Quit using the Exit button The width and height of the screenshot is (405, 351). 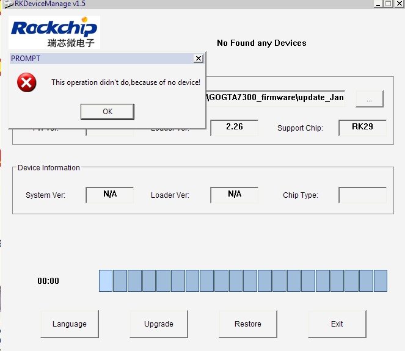[337, 324]
